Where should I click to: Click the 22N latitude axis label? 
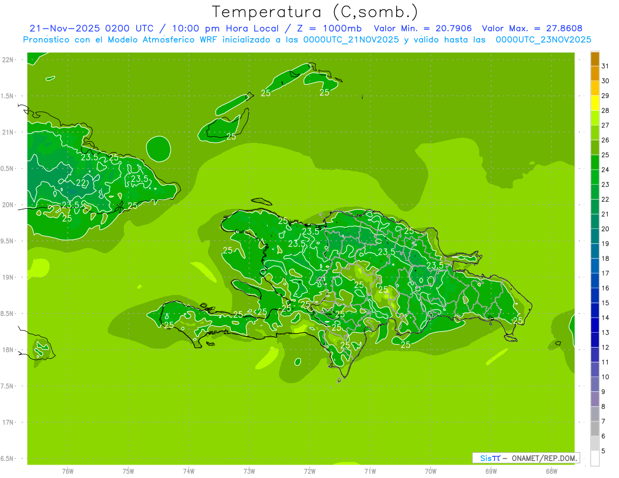[8, 60]
